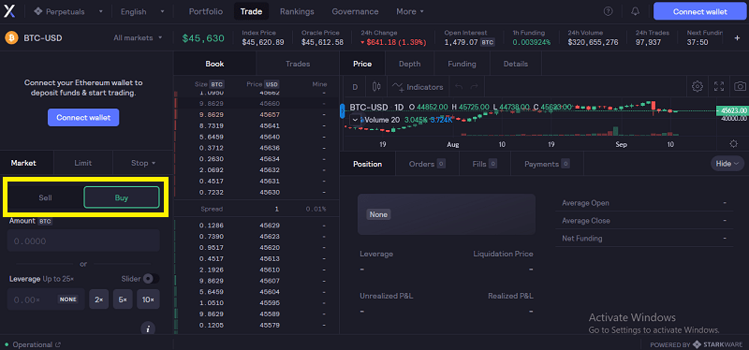This screenshot has width=749, height=350.
Task: Click the order book row priced 45657
Action: (x=256, y=115)
